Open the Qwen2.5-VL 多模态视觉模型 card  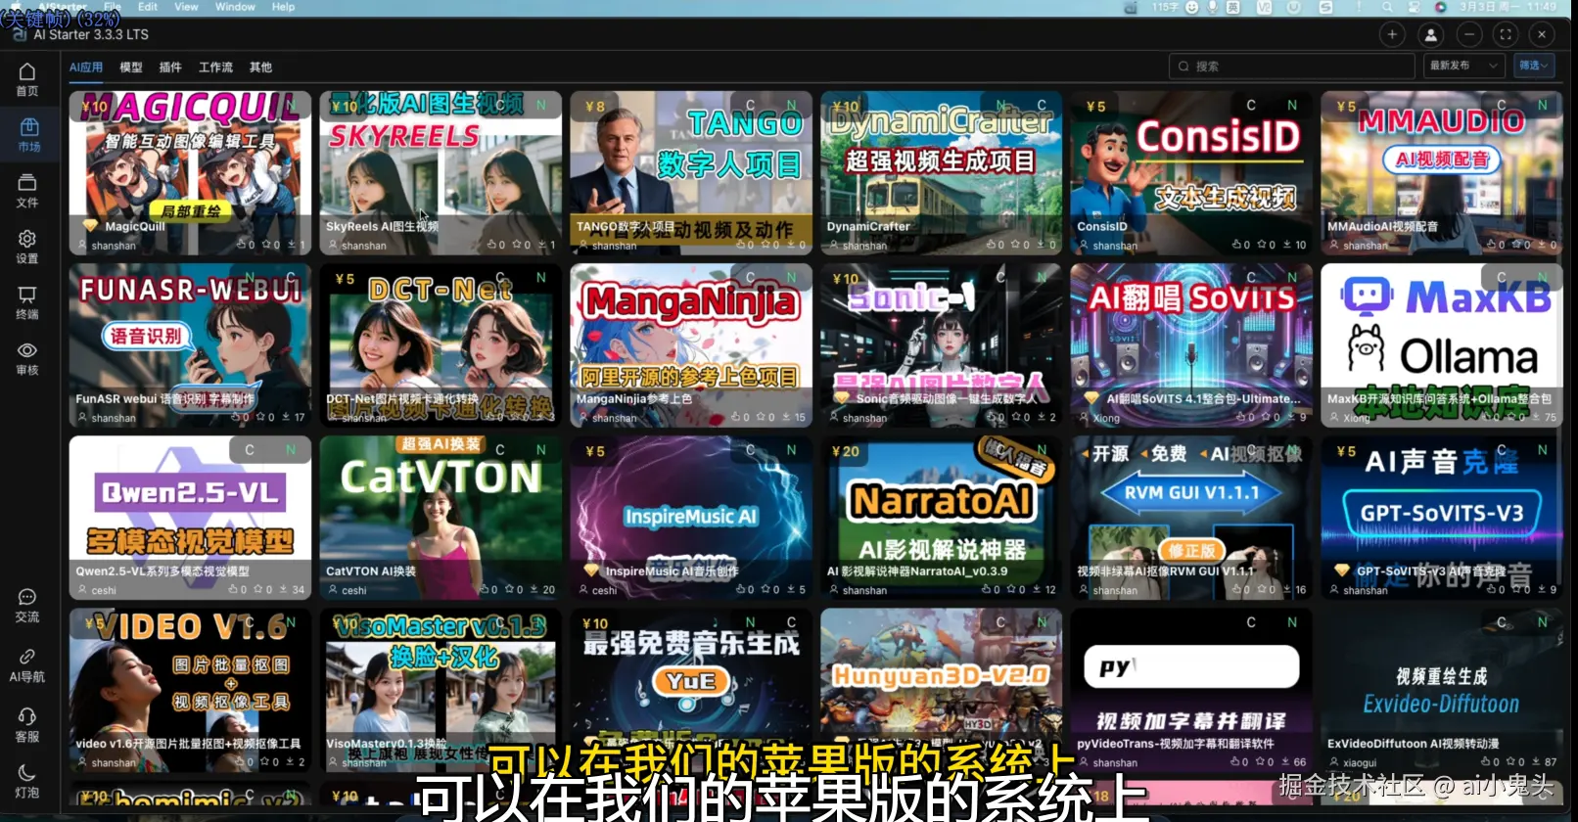[191, 518]
